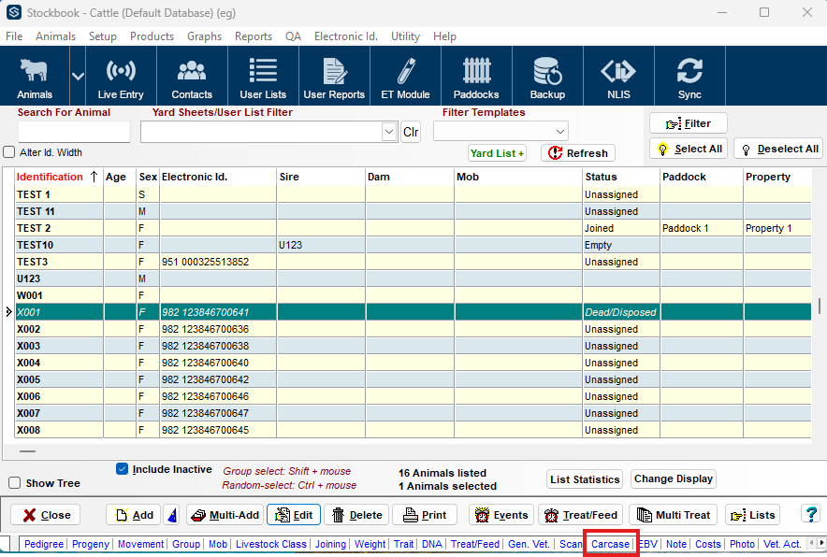Expand the Animals toolbar dropdown arrow
This screenshot has height=557, width=827.
pos(78,76)
